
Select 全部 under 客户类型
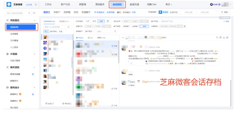point(144,26)
